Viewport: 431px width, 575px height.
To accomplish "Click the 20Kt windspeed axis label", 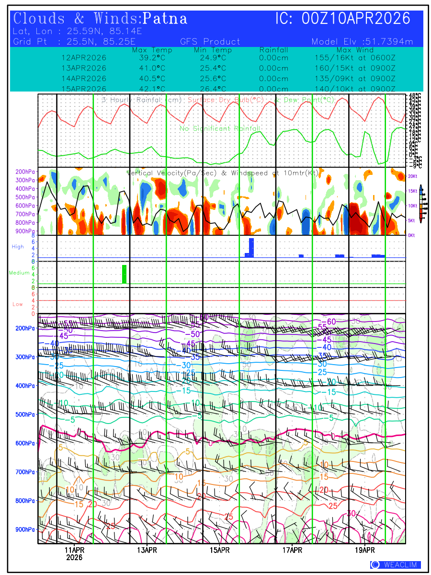I will pos(413,176).
